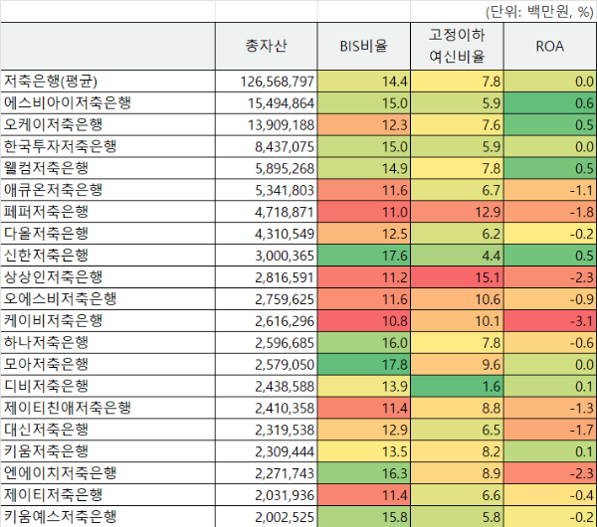Select the NPL ratio cell 4.4
The width and height of the screenshot is (597, 527).
click(457, 255)
